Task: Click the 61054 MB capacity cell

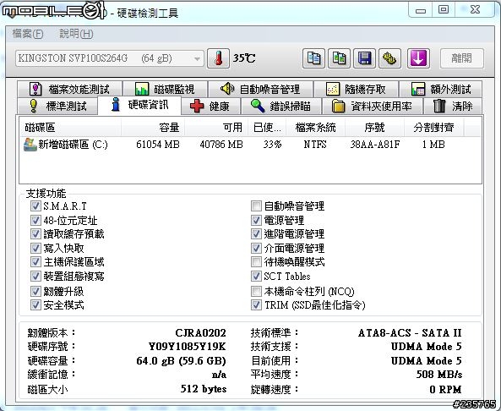Action: pos(158,145)
